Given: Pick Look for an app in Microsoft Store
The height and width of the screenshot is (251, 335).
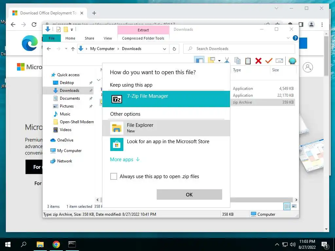Looking at the screenshot, I should pos(166,144).
